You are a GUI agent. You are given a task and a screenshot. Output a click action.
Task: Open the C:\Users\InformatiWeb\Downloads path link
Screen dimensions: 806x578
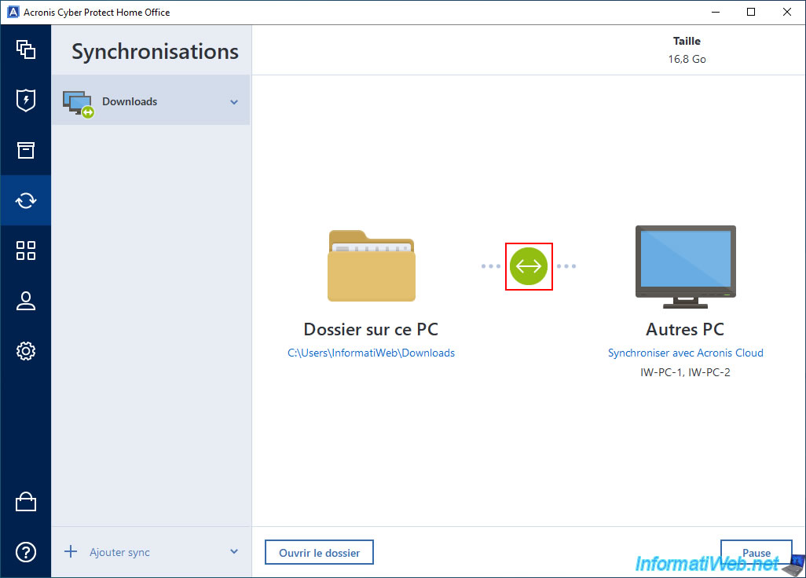[x=371, y=353]
